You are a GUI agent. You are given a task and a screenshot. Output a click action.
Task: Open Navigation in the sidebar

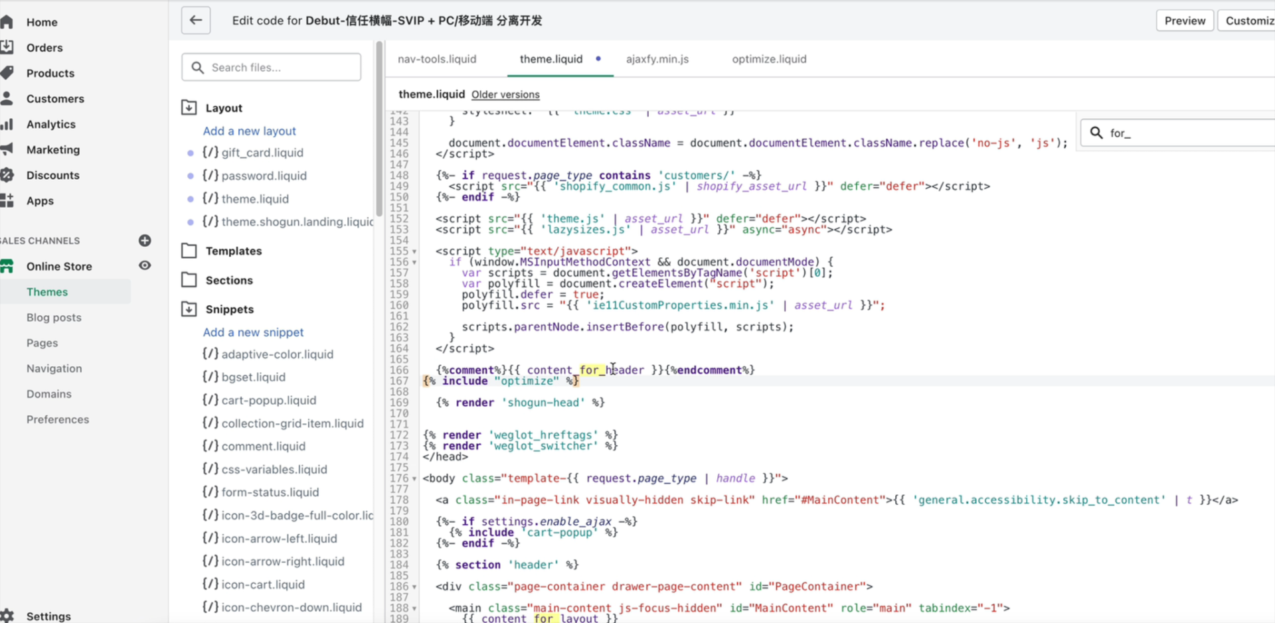pos(54,368)
